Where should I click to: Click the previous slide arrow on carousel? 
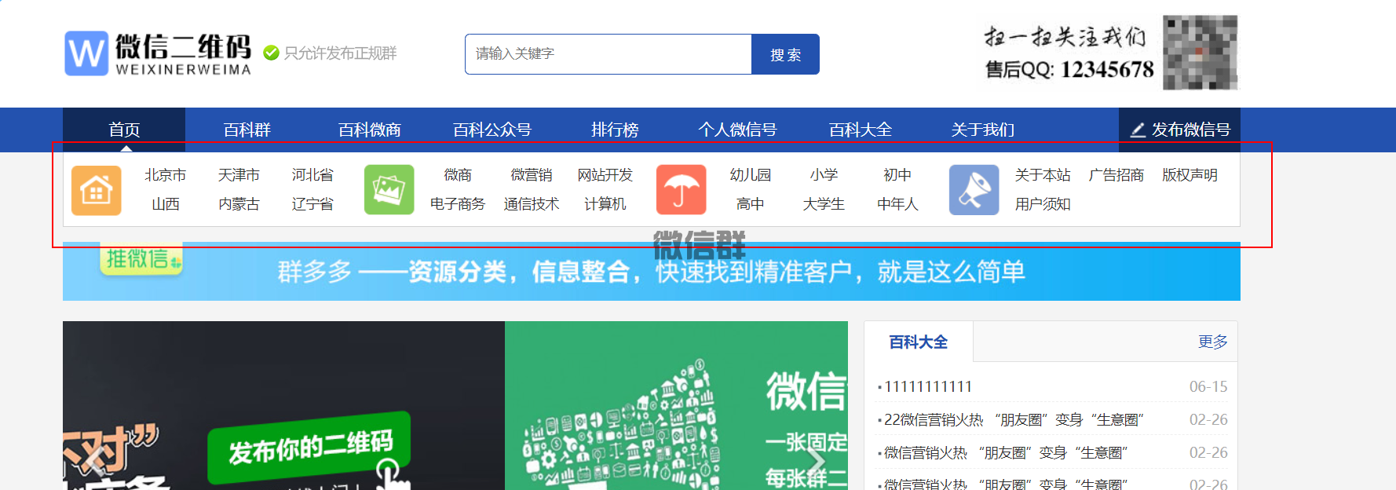[95, 462]
